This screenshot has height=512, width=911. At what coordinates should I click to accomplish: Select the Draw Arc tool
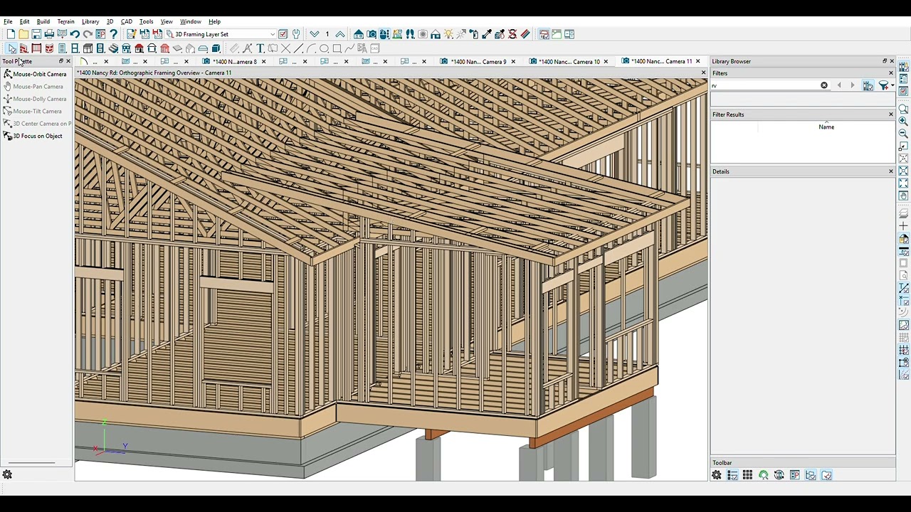312,48
